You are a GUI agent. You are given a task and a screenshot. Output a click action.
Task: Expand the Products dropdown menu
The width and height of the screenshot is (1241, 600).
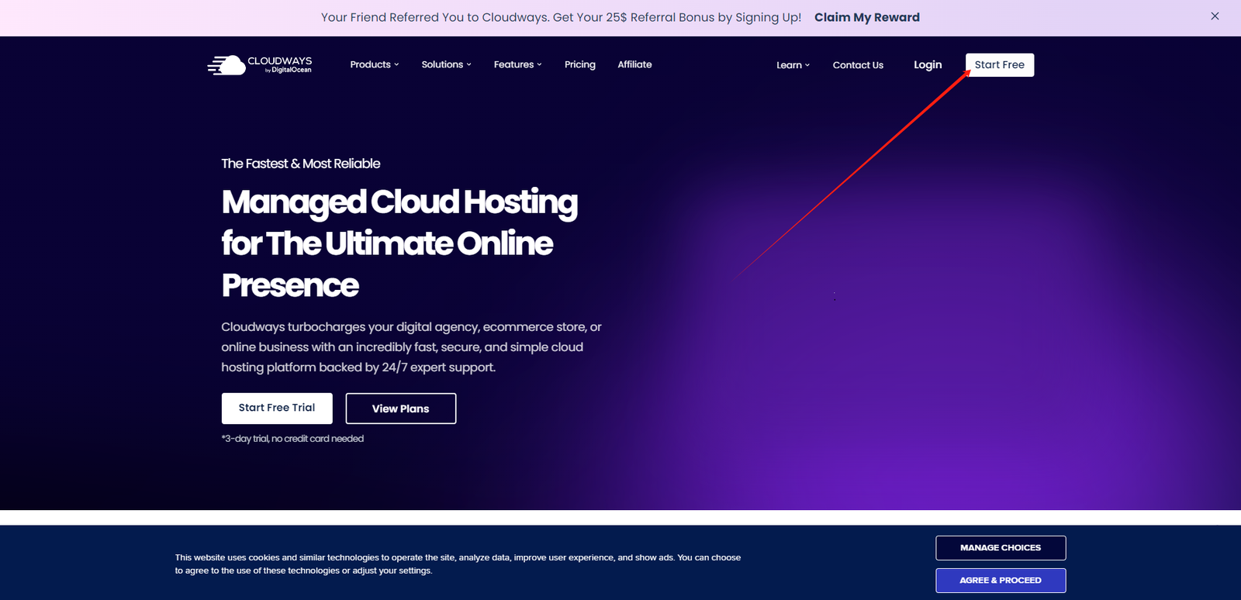(x=374, y=64)
